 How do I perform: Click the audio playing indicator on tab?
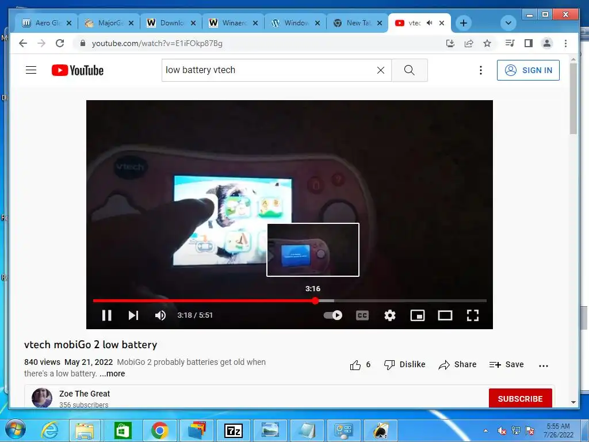tap(429, 23)
